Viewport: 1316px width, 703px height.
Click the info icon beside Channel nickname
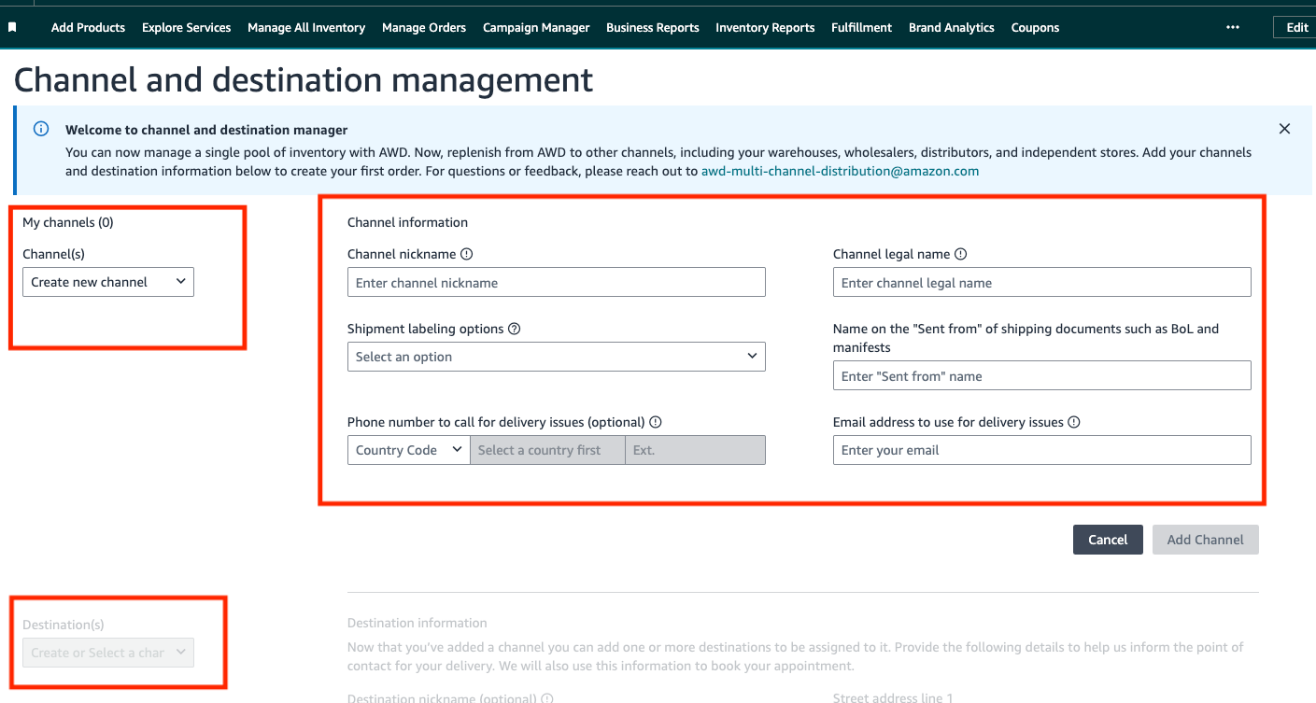tap(467, 254)
